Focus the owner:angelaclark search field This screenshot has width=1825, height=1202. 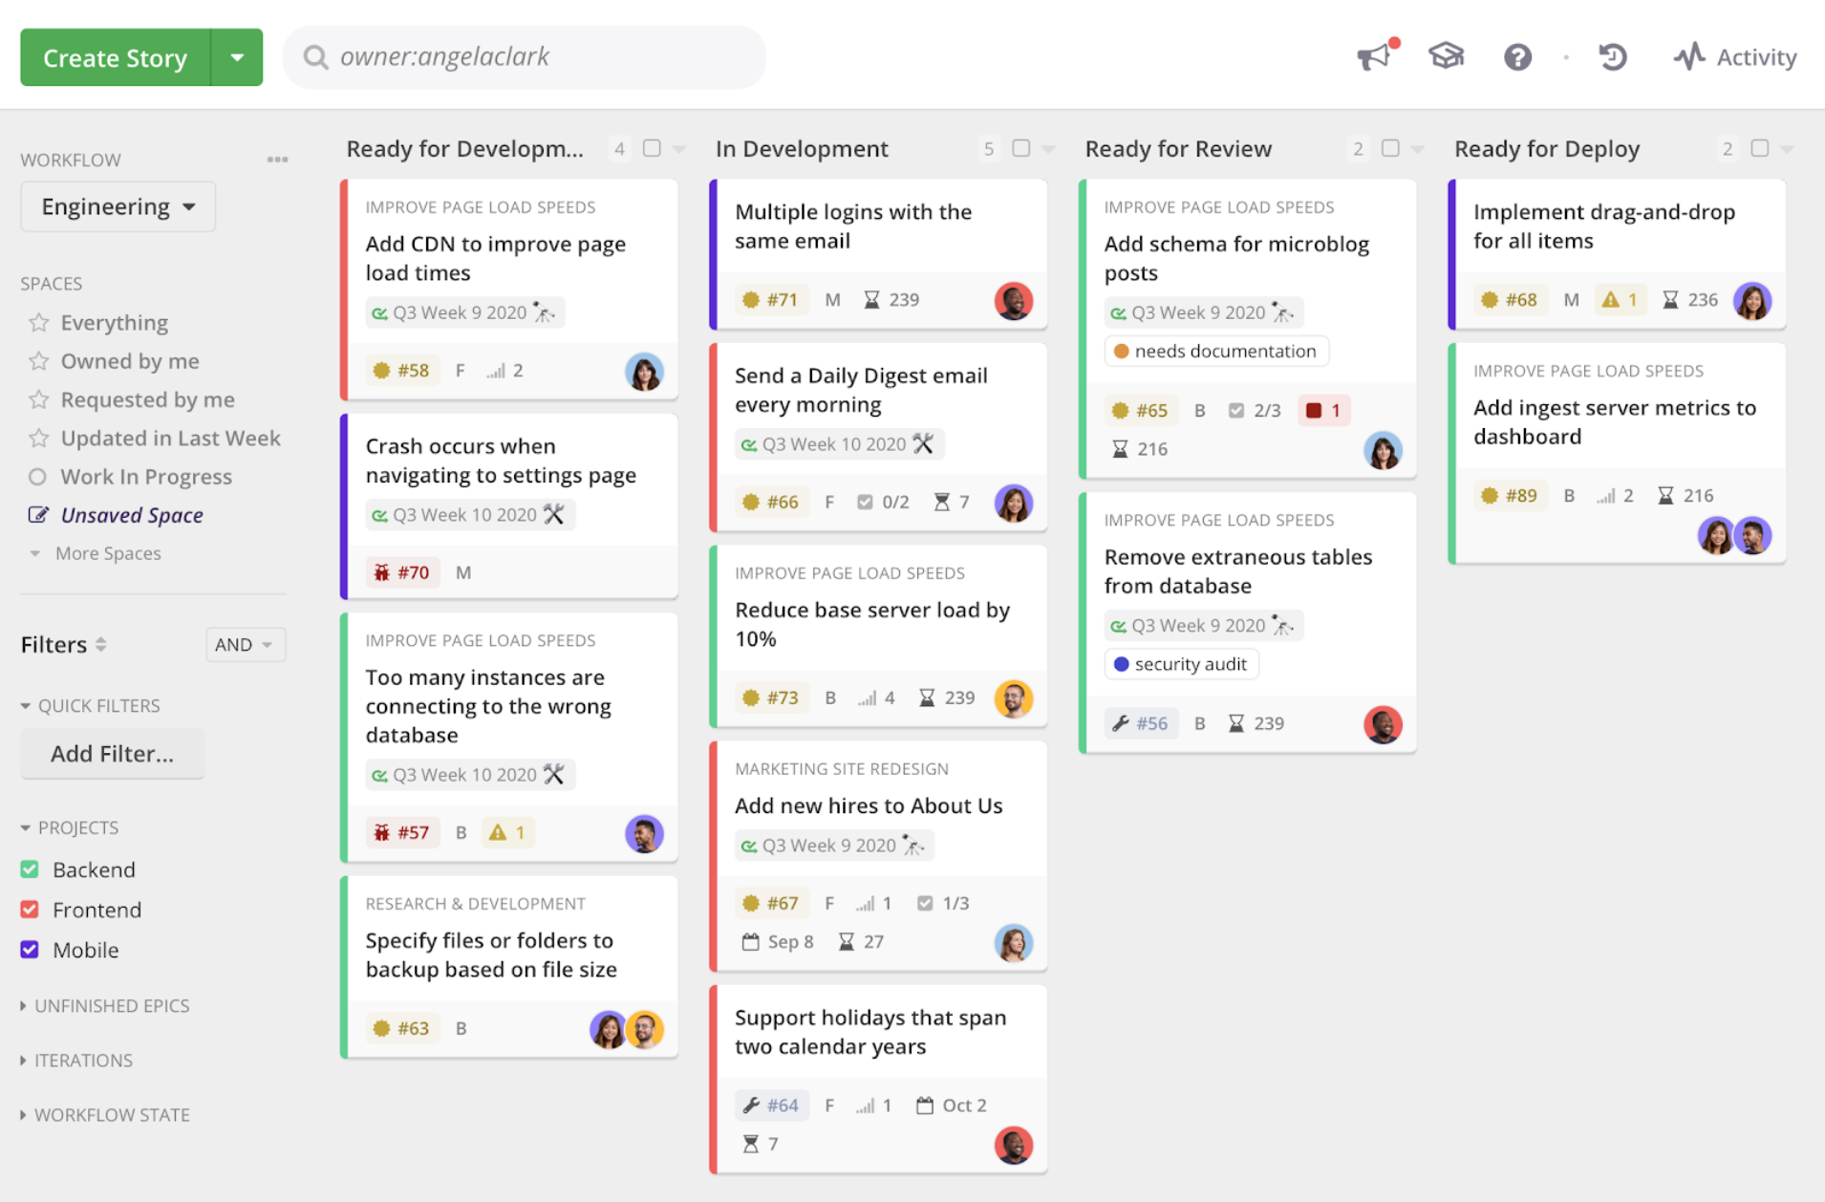coord(525,57)
